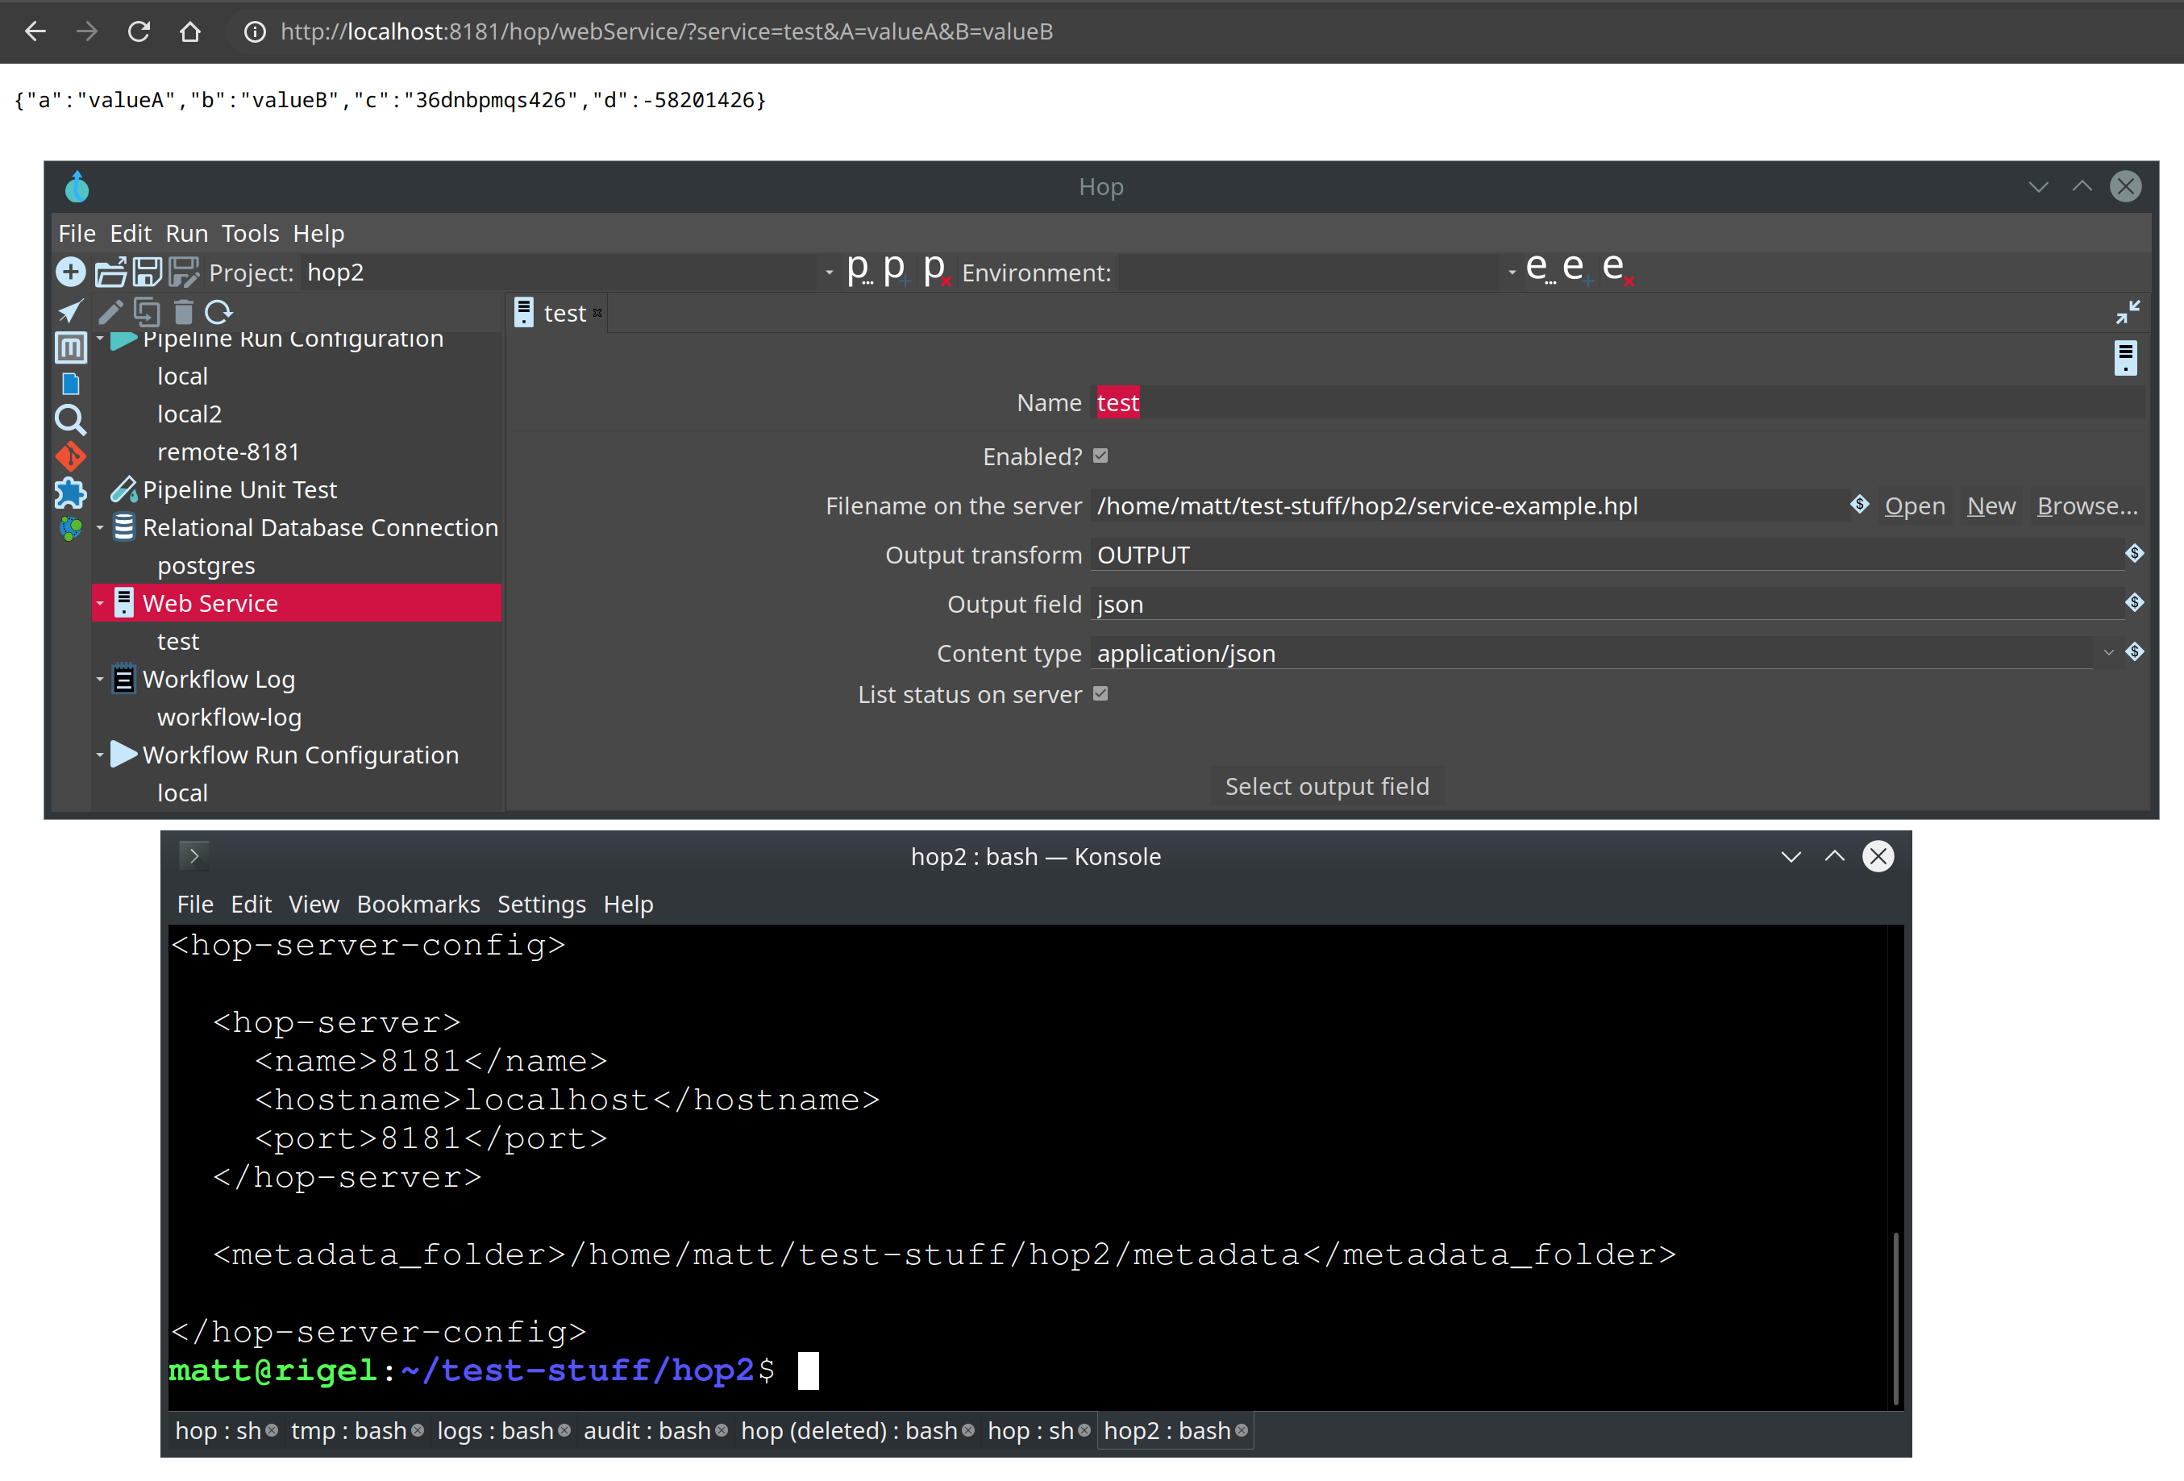
Task: Collapse the Workflow Log tree node
Action: click(x=101, y=679)
